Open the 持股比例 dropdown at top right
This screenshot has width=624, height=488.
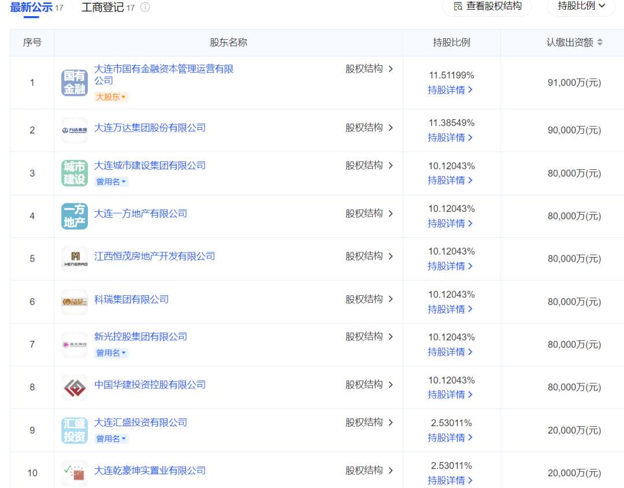click(581, 6)
